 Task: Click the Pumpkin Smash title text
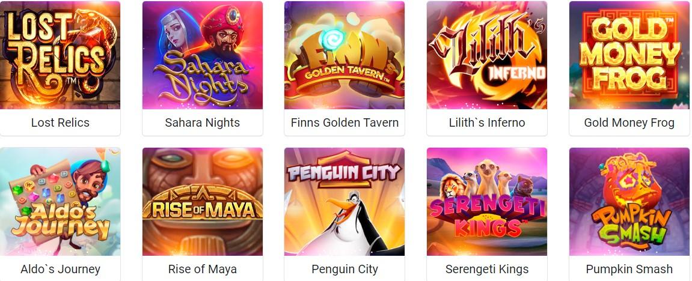tap(629, 269)
